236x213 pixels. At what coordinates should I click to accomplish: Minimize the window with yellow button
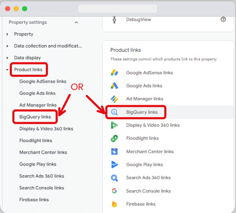(x=16, y=8)
